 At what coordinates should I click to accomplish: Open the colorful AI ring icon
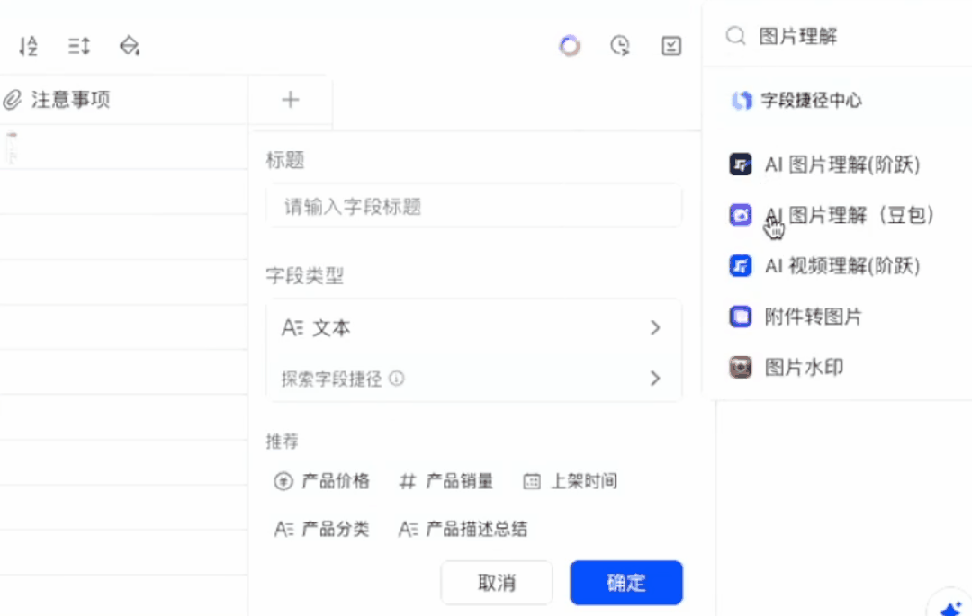coord(570,46)
